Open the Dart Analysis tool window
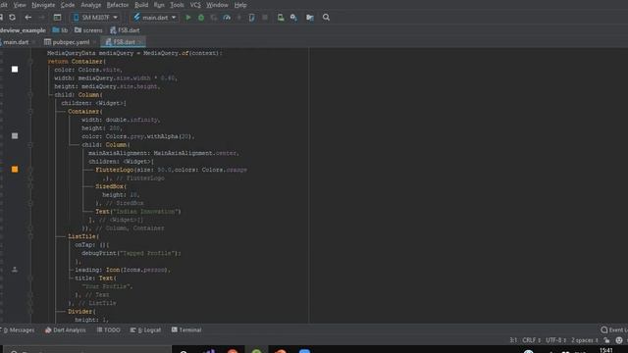Image resolution: width=628 pixels, height=353 pixels. 66,330
